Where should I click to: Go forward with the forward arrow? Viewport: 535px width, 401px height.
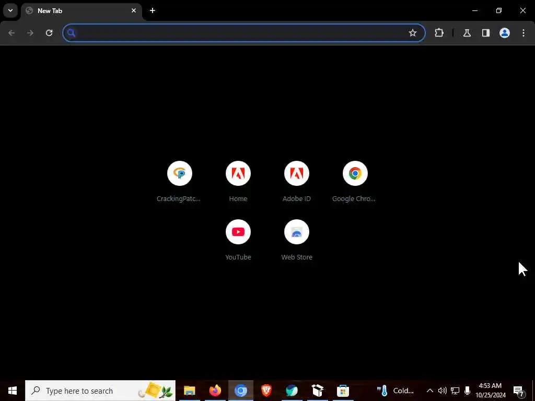click(30, 33)
